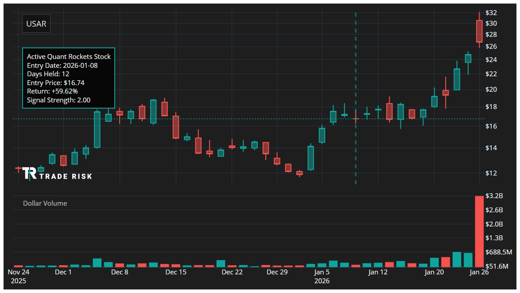Click the $28 price axis label
Viewport: 520px width, 293px height.
[x=491, y=35]
